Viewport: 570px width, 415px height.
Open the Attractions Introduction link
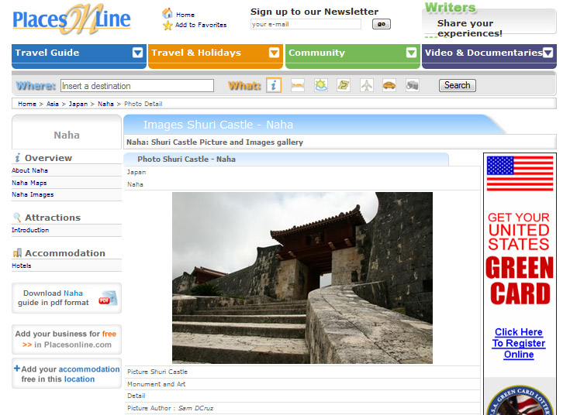pos(30,230)
